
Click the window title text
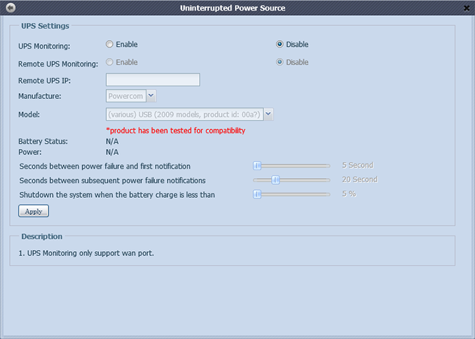(x=233, y=8)
